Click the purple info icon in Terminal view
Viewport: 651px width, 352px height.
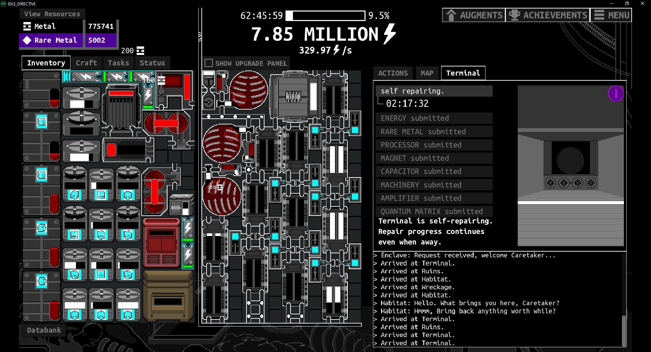click(616, 94)
